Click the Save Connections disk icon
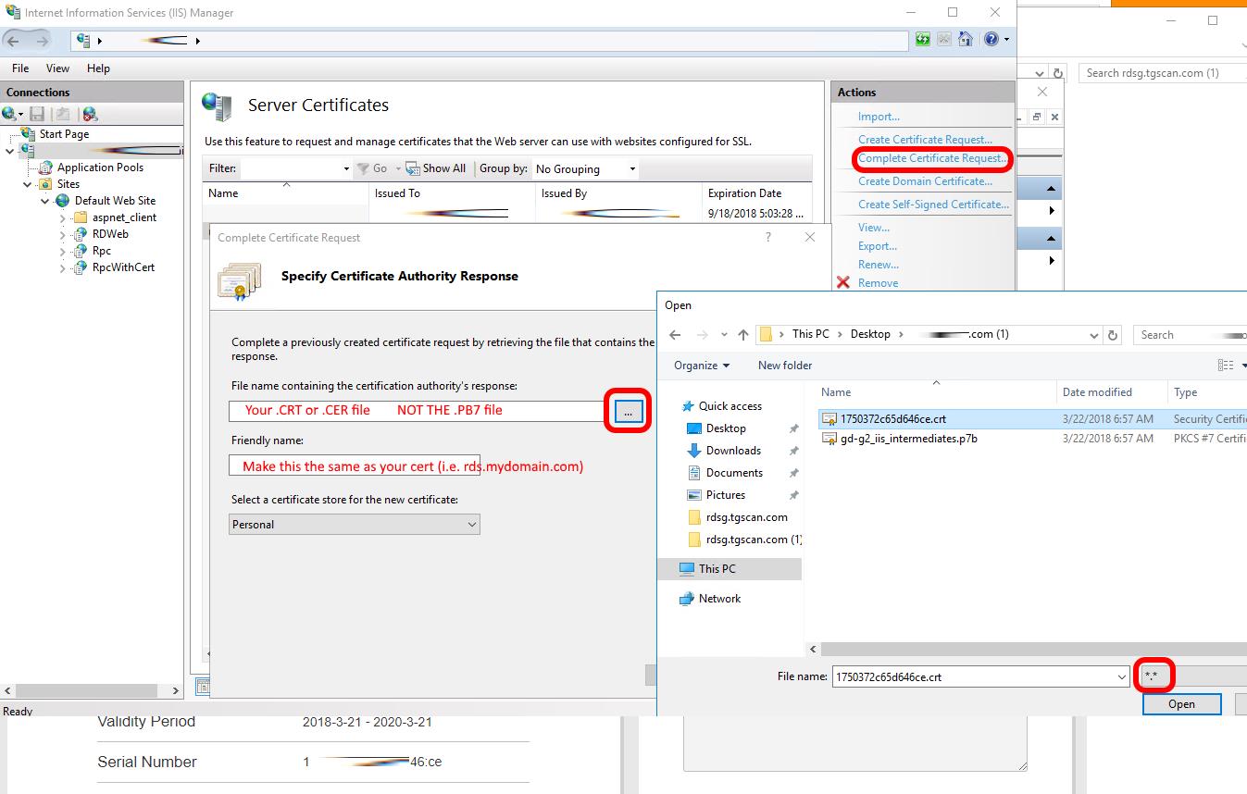Screen dimensions: 1247x794 (x=35, y=113)
